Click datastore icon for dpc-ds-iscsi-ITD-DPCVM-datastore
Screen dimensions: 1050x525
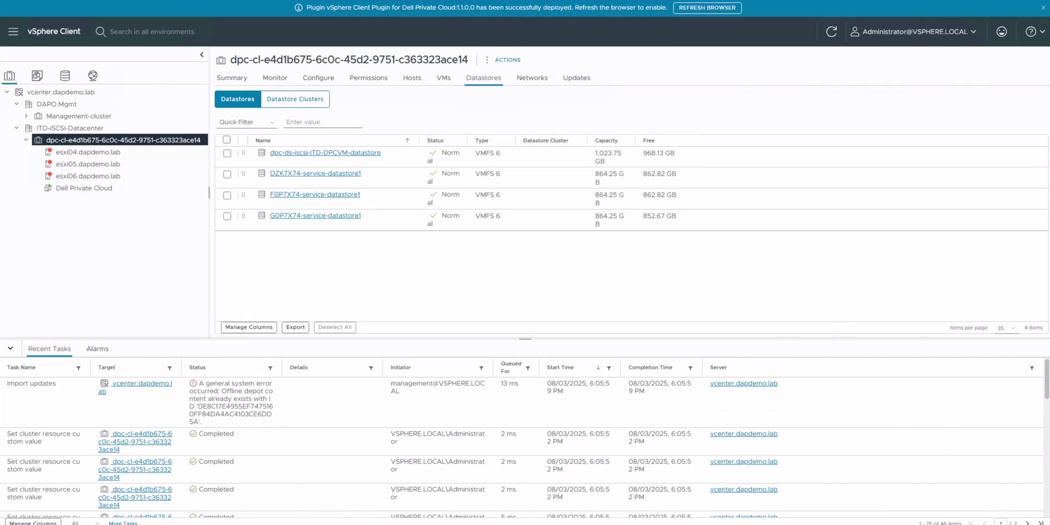[x=261, y=153]
